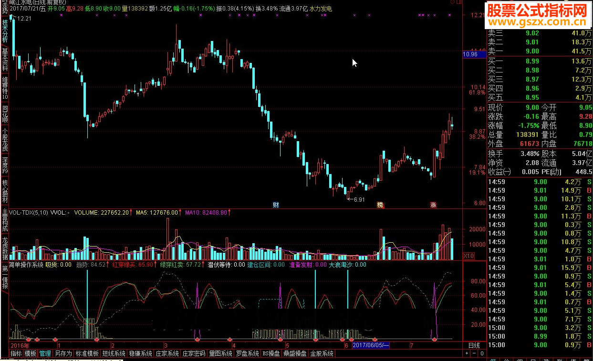Click the 红穿绿买: 65.90 indicator label
Screen dimensions: 593x361
click(133, 264)
